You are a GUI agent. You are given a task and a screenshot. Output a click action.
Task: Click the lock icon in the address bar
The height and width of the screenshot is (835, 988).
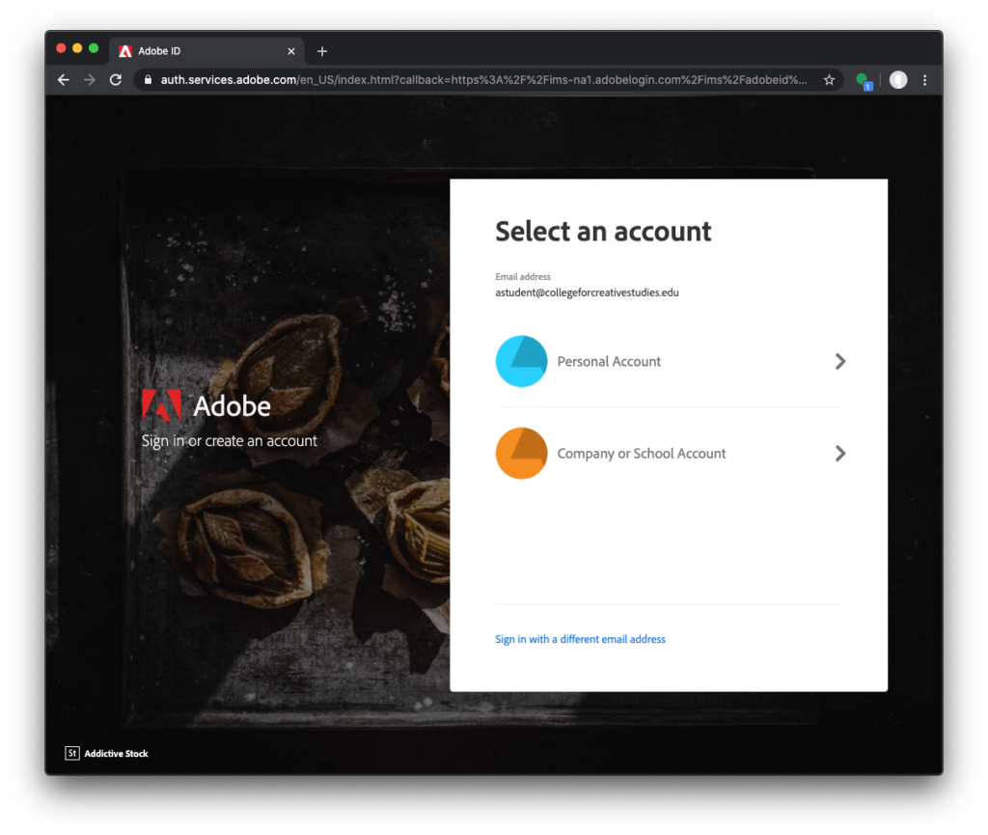tap(148, 80)
